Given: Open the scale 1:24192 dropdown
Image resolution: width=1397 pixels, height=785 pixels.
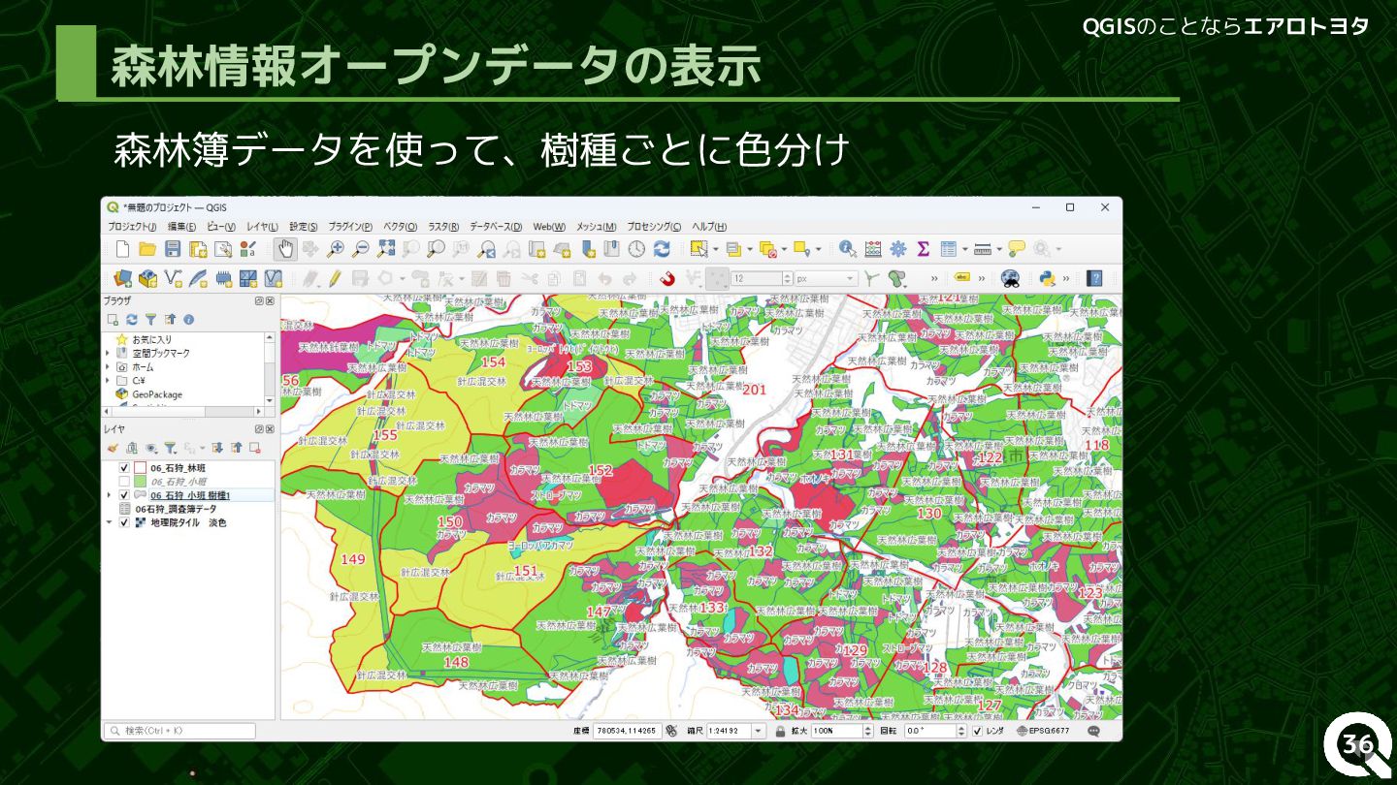Looking at the screenshot, I should tap(759, 731).
